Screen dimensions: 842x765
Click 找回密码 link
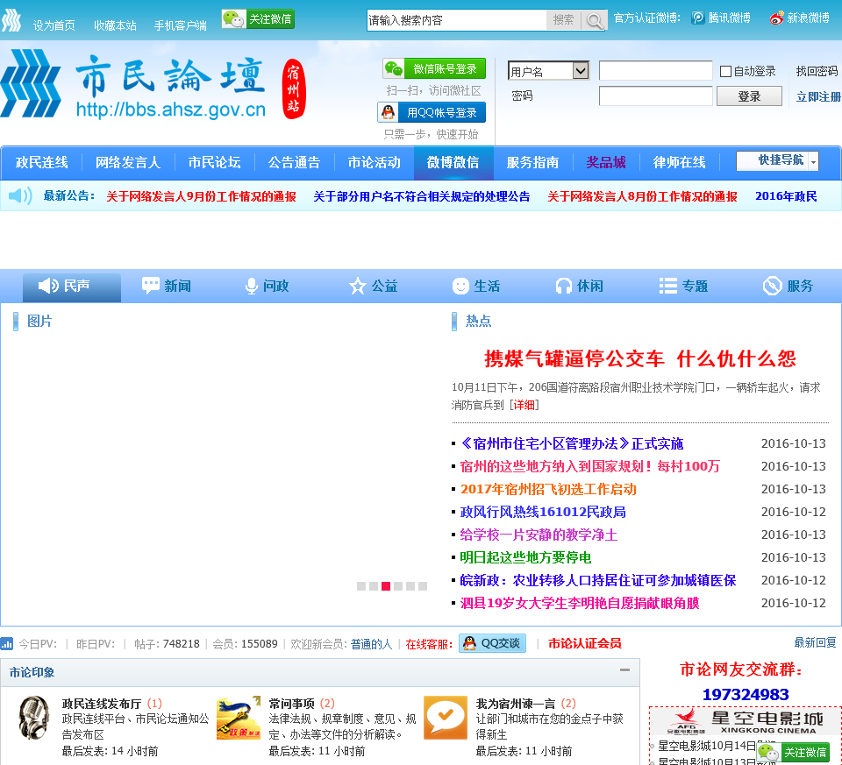817,71
